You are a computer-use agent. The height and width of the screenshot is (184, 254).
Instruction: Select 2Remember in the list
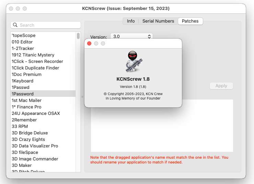[x=43, y=120]
